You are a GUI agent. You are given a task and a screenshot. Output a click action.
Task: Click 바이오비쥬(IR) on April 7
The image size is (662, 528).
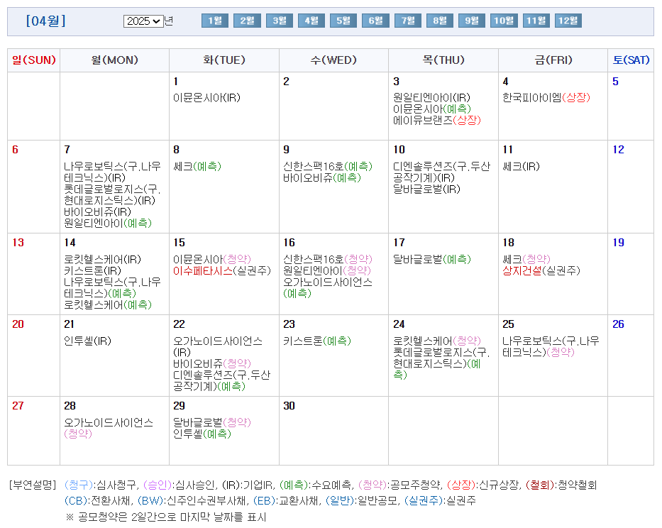pyautogui.click(x=97, y=212)
